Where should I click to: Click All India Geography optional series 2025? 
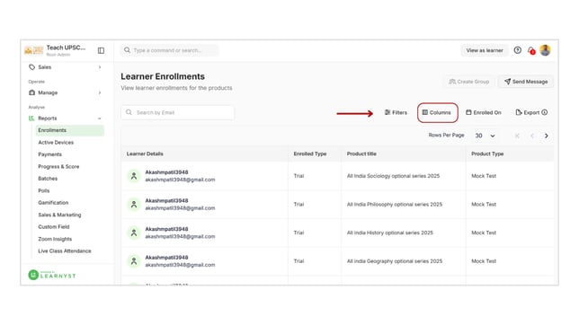point(395,261)
